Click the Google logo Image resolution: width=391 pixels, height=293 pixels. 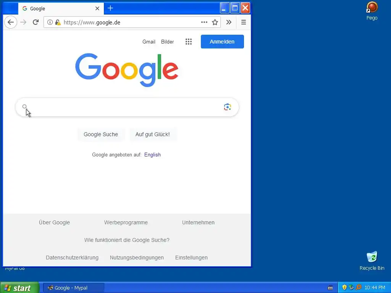[127, 70]
